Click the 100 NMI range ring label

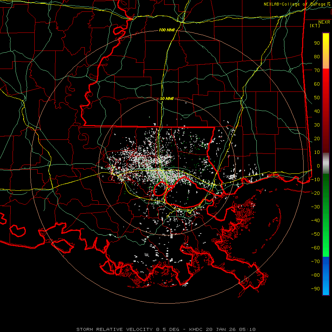167,30
